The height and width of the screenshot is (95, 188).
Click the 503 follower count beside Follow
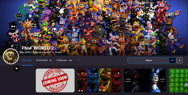[x=172, y=60]
